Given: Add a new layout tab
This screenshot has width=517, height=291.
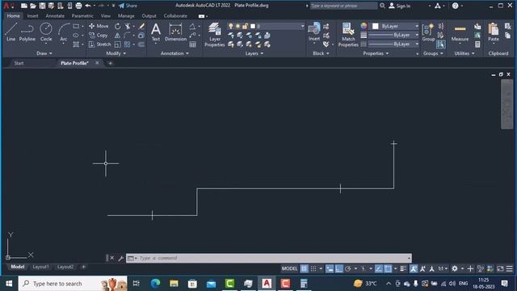Looking at the screenshot, I should (83, 267).
